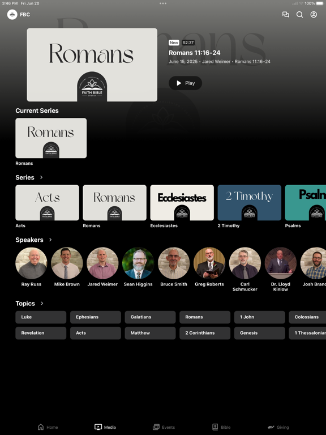Switch to the Media tab
The width and height of the screenshot is (326, 435).
pos(105,427)
